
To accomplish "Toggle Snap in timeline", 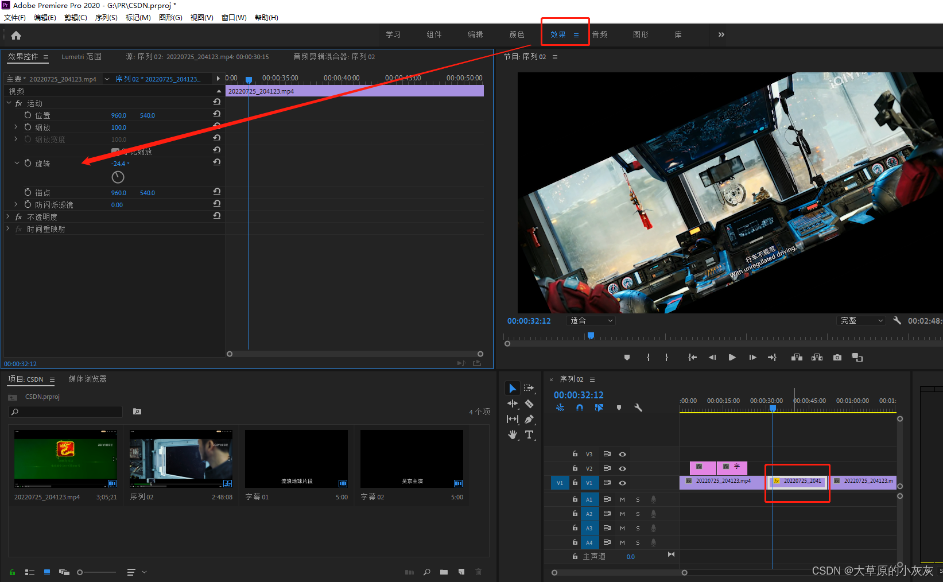I will [580, 408].
